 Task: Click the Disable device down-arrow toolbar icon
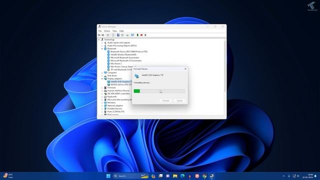[145, 35]
